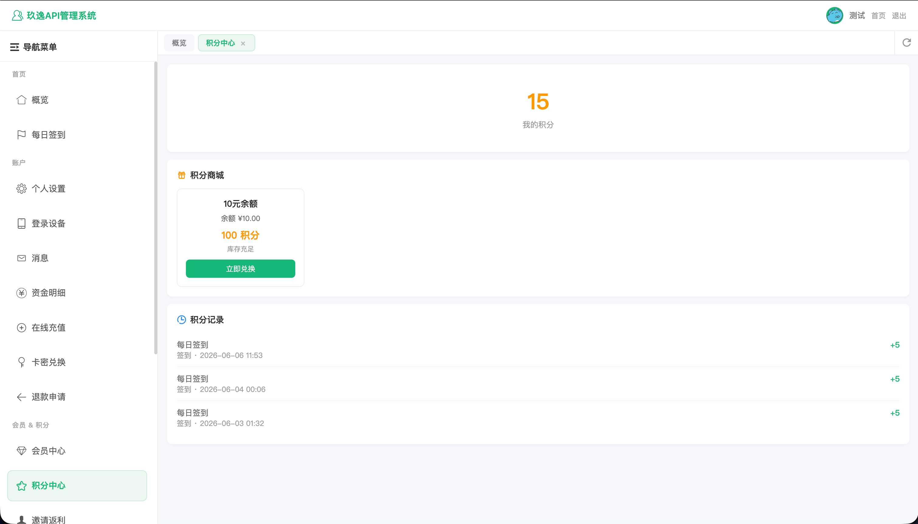Screen dimensions: 918x524
Task: Click the flag icon for 每日签到
Action: point(22,134)
